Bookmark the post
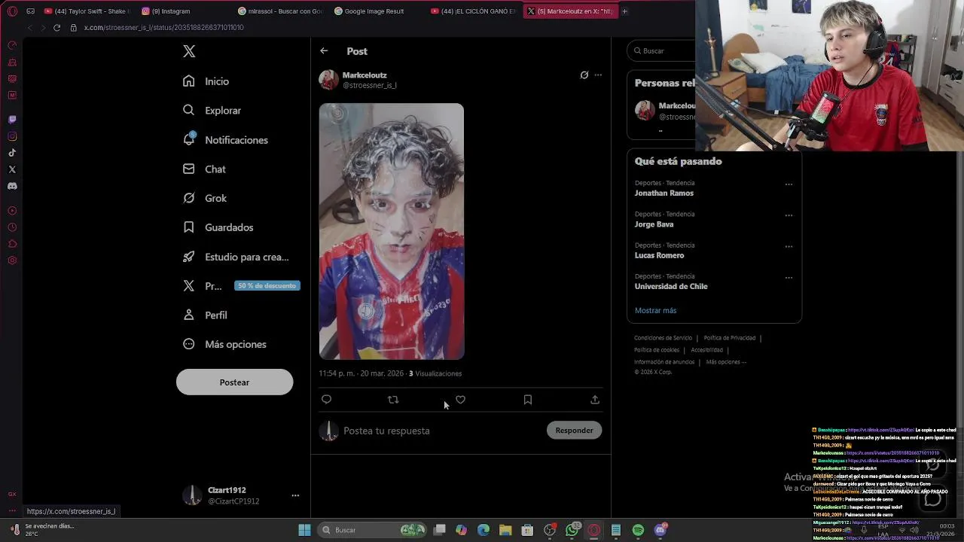Viewport: 964px width, 542px height. pyautogui.click(x=527, y=400)
